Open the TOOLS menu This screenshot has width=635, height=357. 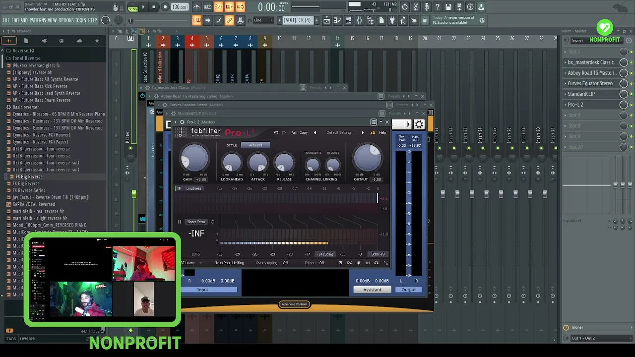click(x=81, y=20)
